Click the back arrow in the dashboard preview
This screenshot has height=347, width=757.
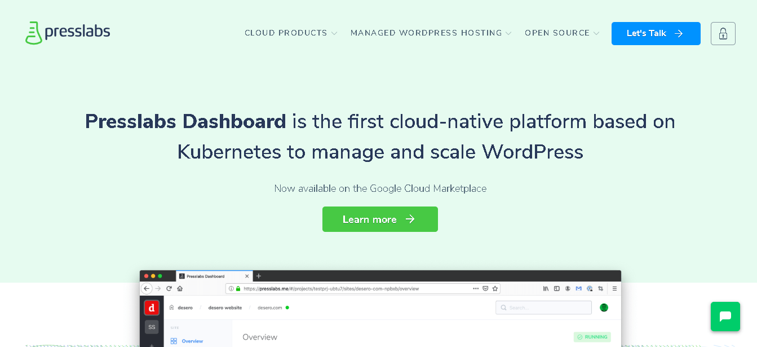coord(147,288)
